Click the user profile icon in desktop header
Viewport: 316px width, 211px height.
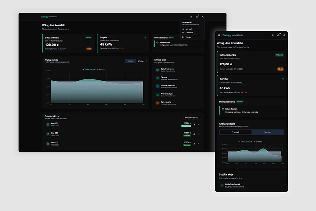pyautogui.click(x=203, y=17)
